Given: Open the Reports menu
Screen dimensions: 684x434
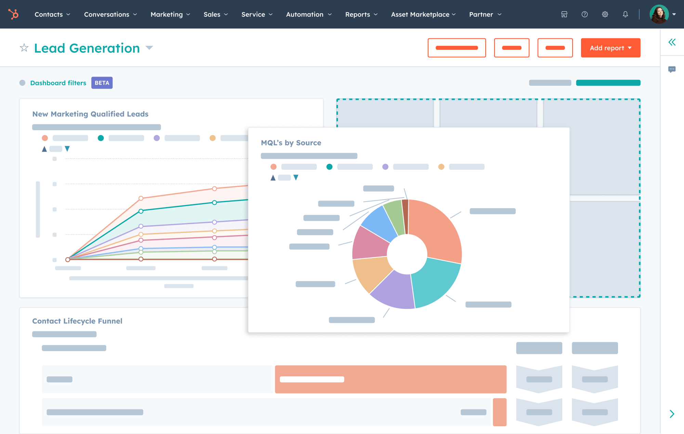Looking at the screenshot, I should [x=361, y=14].
